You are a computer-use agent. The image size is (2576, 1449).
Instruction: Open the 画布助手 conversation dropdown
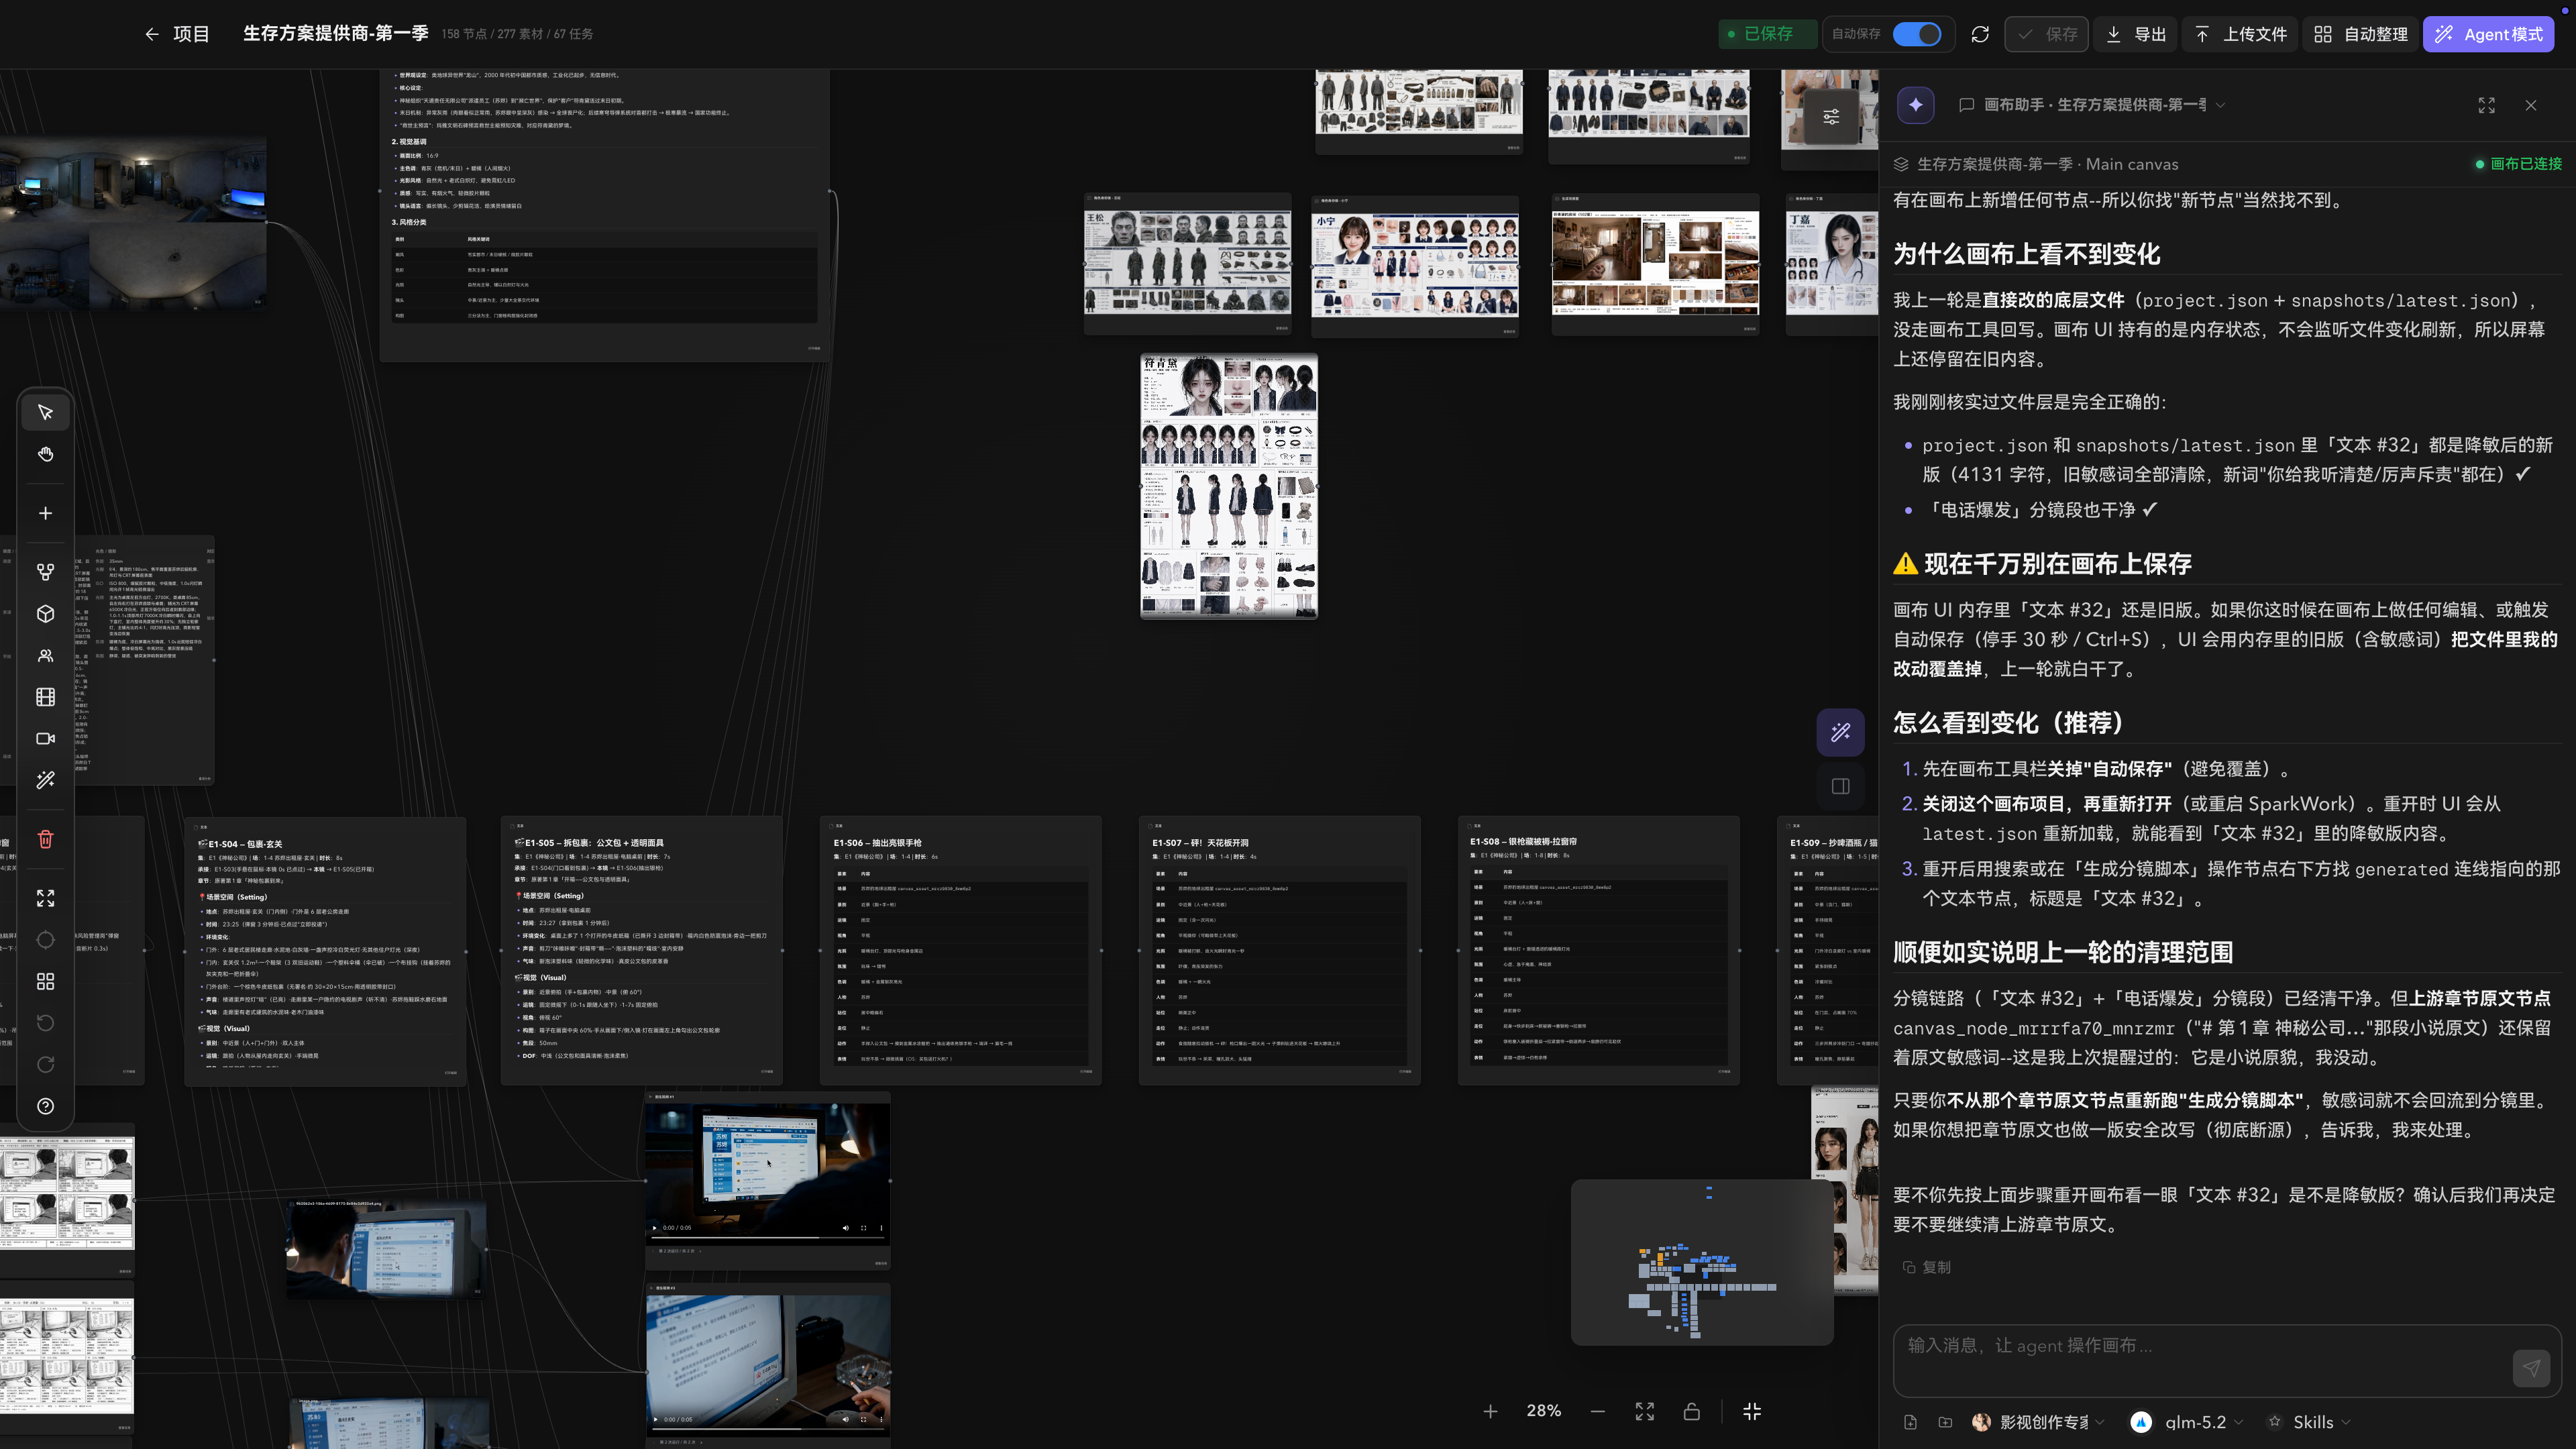pos(2093,105)
